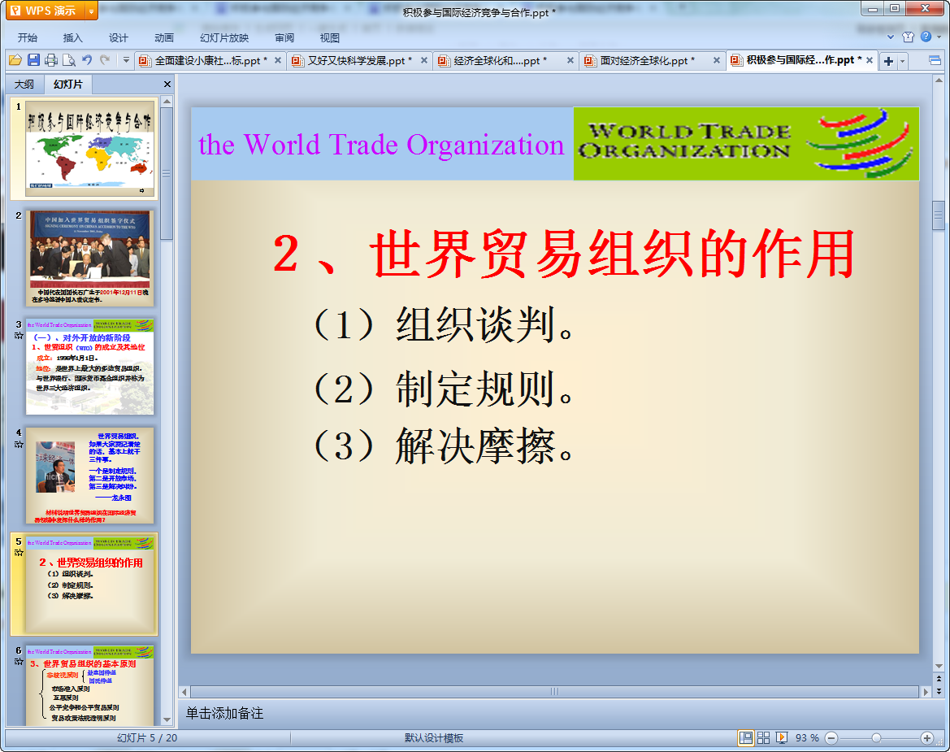
Task: Add a new document tab with plus
Action: pyautogui.click(x=888, y=61)
